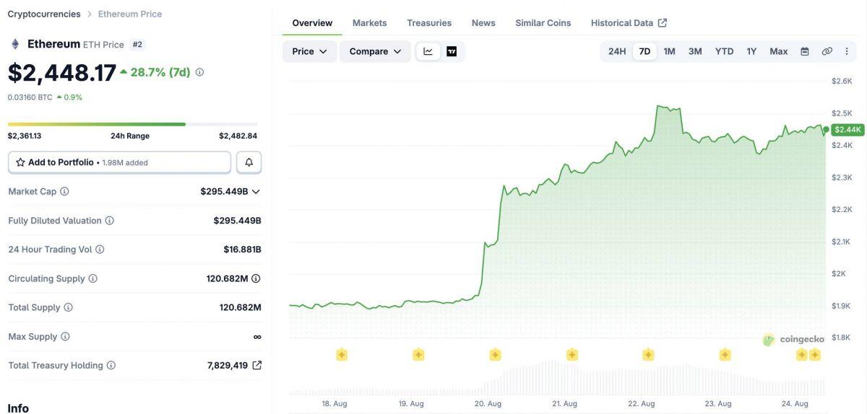Click the news marker above 19. Aug
This screenshot has width=867, height=414.
pos(418,354)
